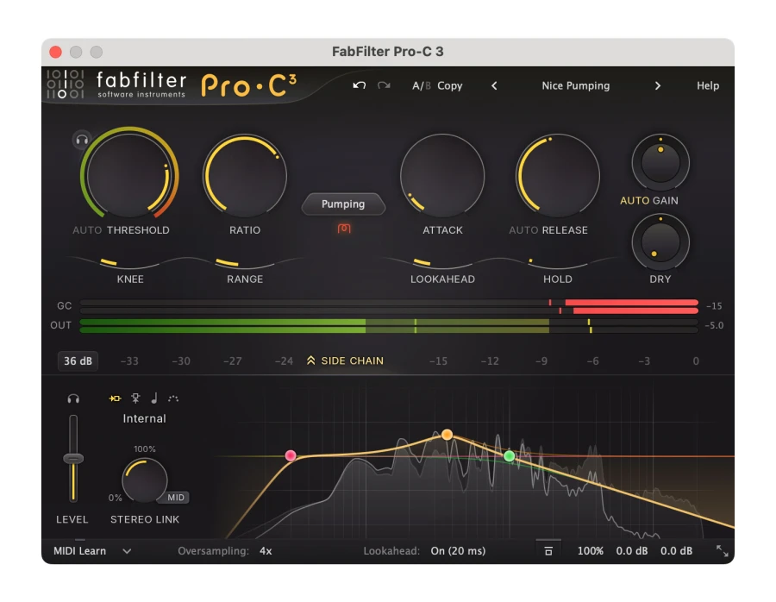
Task: Click the last 0.0 dB output level value
Action: pyautogui.click(x=676, y=551)
